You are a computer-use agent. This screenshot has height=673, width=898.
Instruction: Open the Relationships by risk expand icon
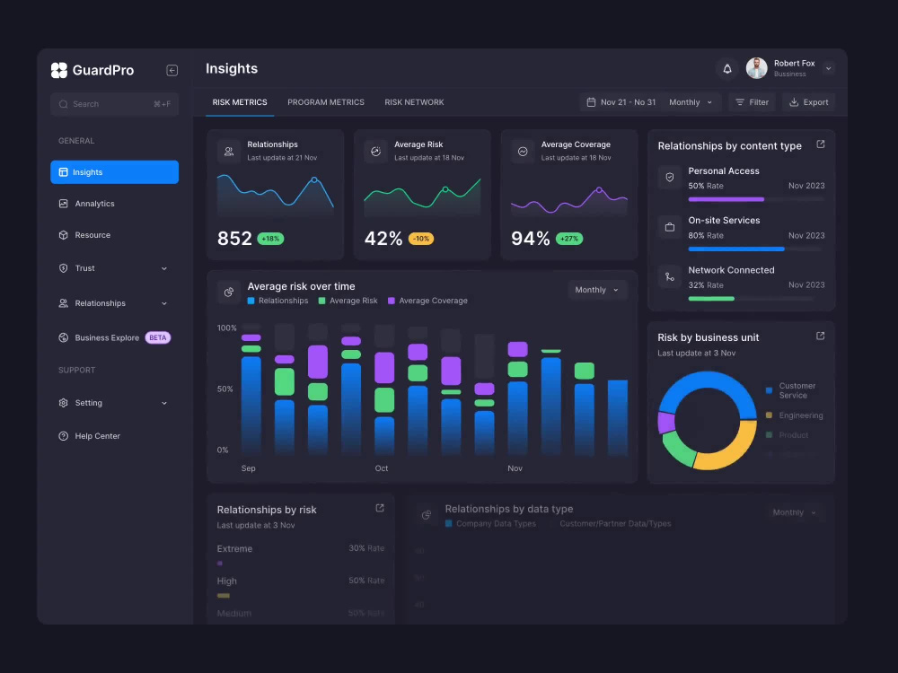coord(380,508)
